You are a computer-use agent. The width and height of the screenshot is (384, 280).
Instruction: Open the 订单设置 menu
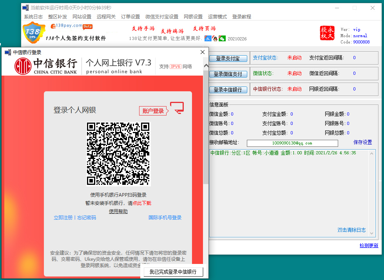coord(130,16)
